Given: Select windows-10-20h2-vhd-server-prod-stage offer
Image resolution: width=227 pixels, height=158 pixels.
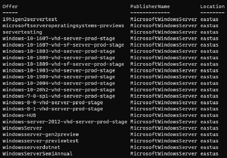Looking at the screenshot, I should pos(59,90).
